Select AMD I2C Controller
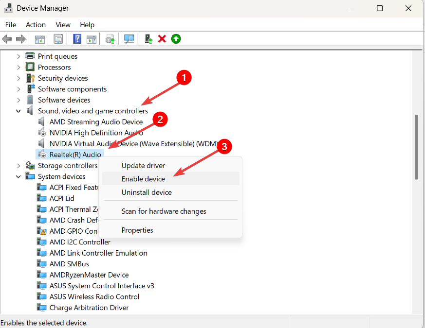This screenshot has width=425, height=328. tap(80, 242)
